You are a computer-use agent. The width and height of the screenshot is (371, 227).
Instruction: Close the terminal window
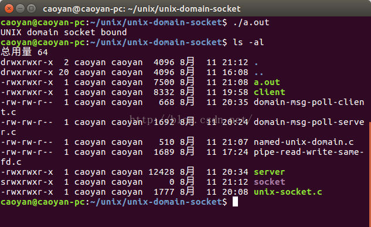click(x=9, y=9)
